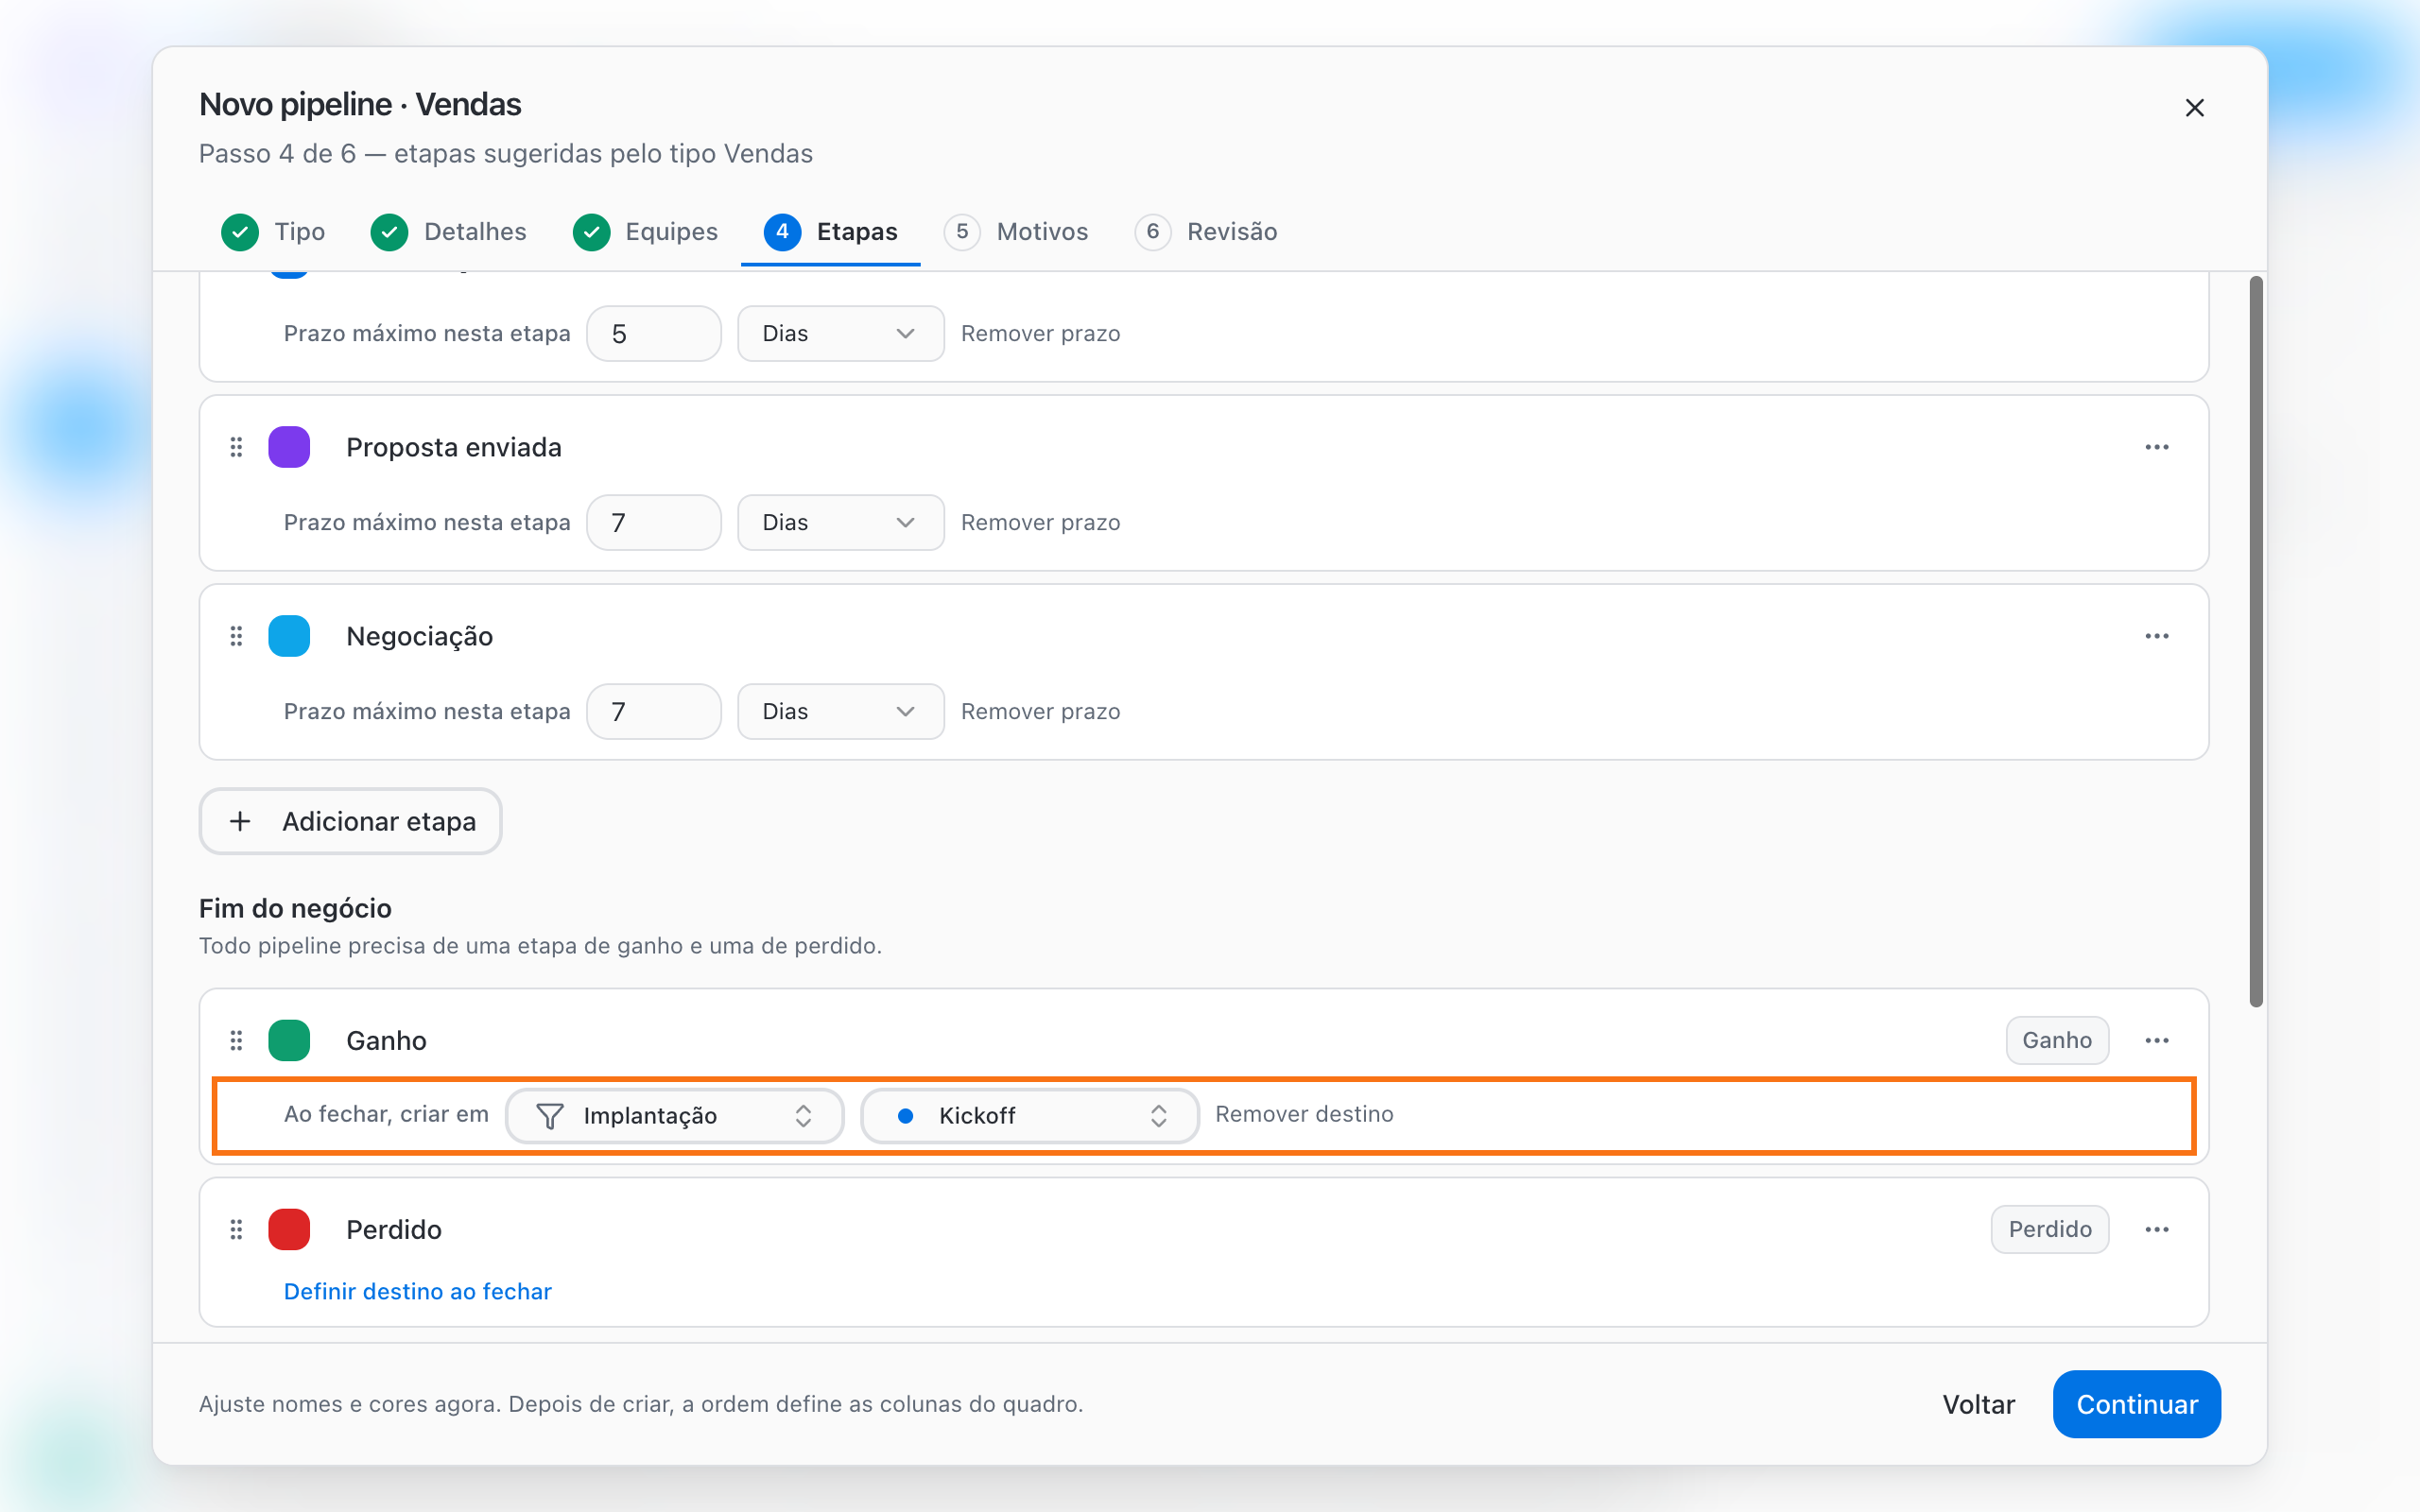Open more options for Ganho stage

tap(2156, 1040)
